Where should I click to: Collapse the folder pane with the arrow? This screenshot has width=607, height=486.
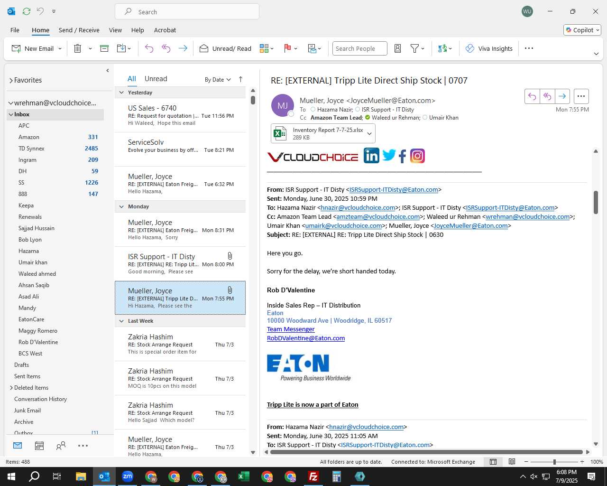108,70
